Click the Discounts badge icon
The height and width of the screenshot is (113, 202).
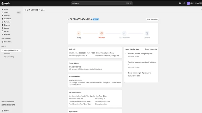pos(3,25)
